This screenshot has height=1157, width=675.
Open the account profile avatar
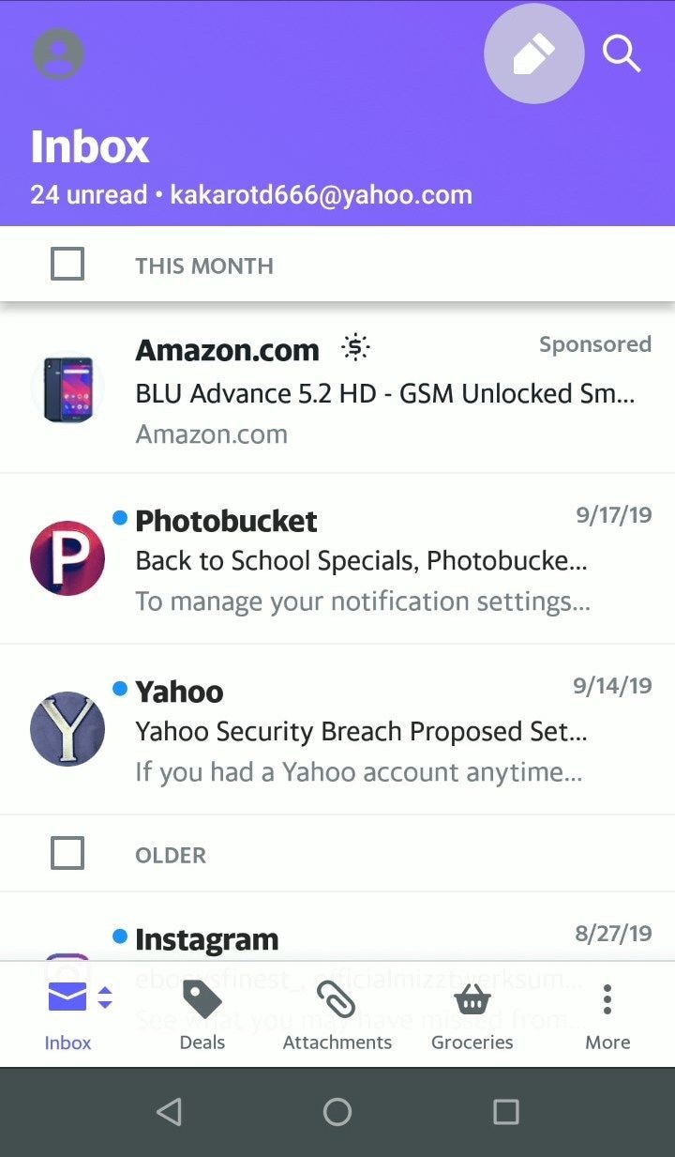59,54
